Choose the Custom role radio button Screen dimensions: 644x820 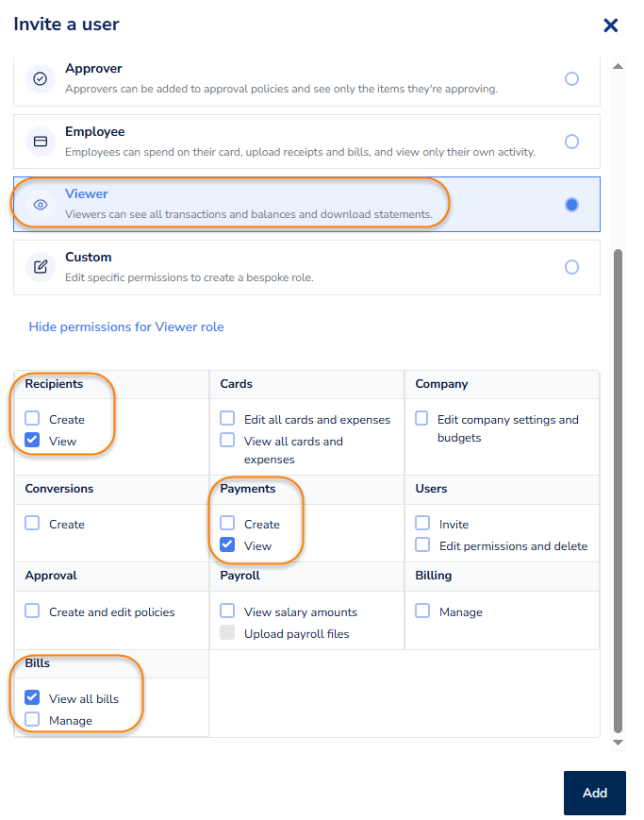pos(571,267)
